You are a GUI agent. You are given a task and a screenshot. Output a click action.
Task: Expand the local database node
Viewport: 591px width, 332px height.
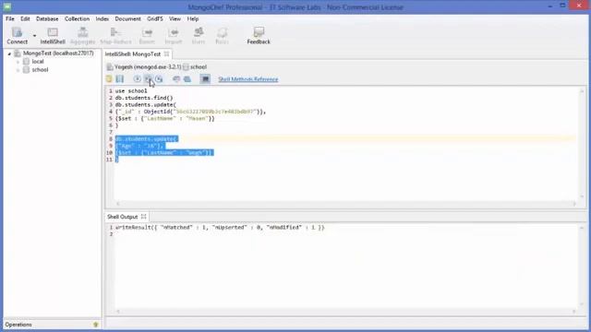[x=18, y=62]
